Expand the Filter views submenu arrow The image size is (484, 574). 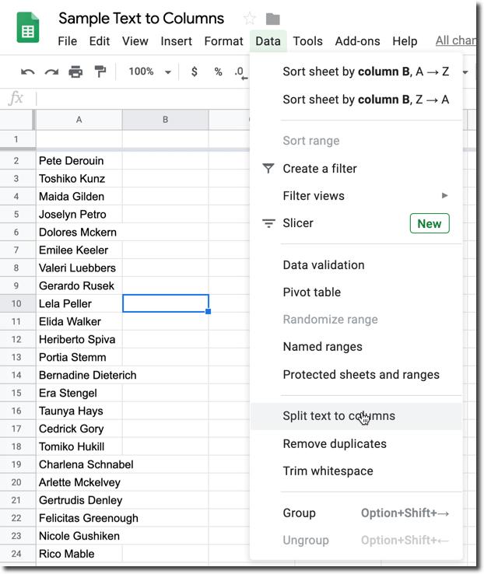coord(445,195)
